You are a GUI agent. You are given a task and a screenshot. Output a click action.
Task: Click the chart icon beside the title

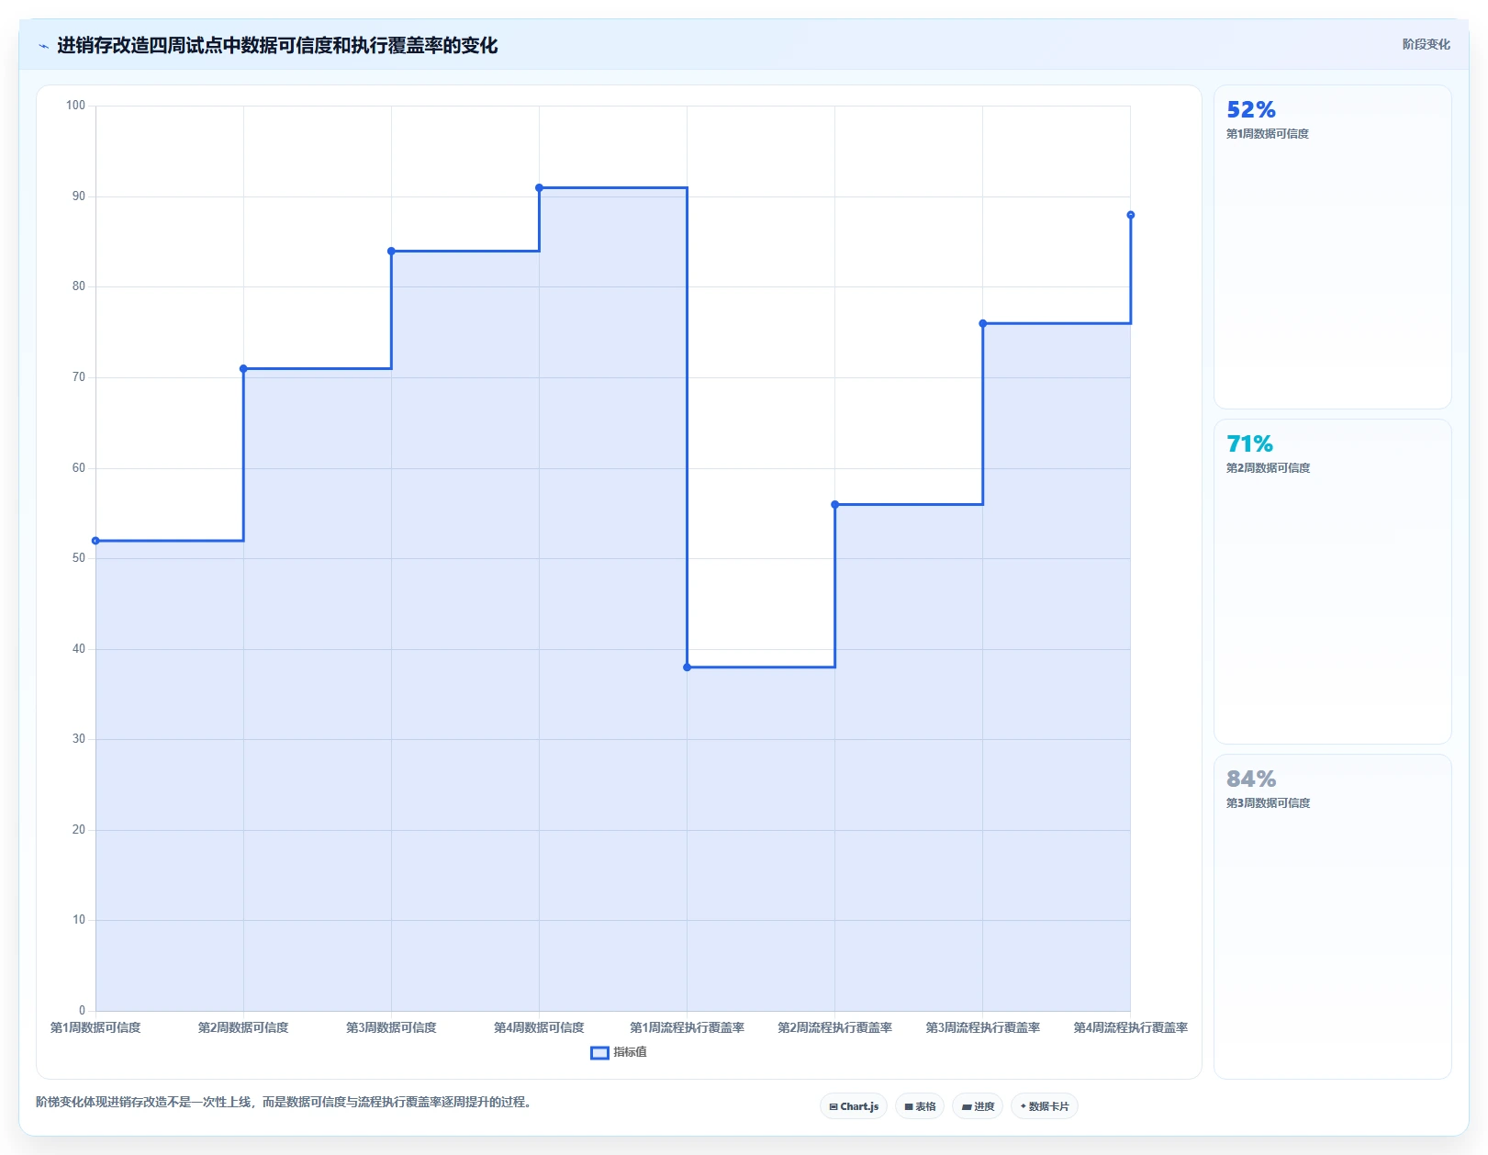pos(43,46)
